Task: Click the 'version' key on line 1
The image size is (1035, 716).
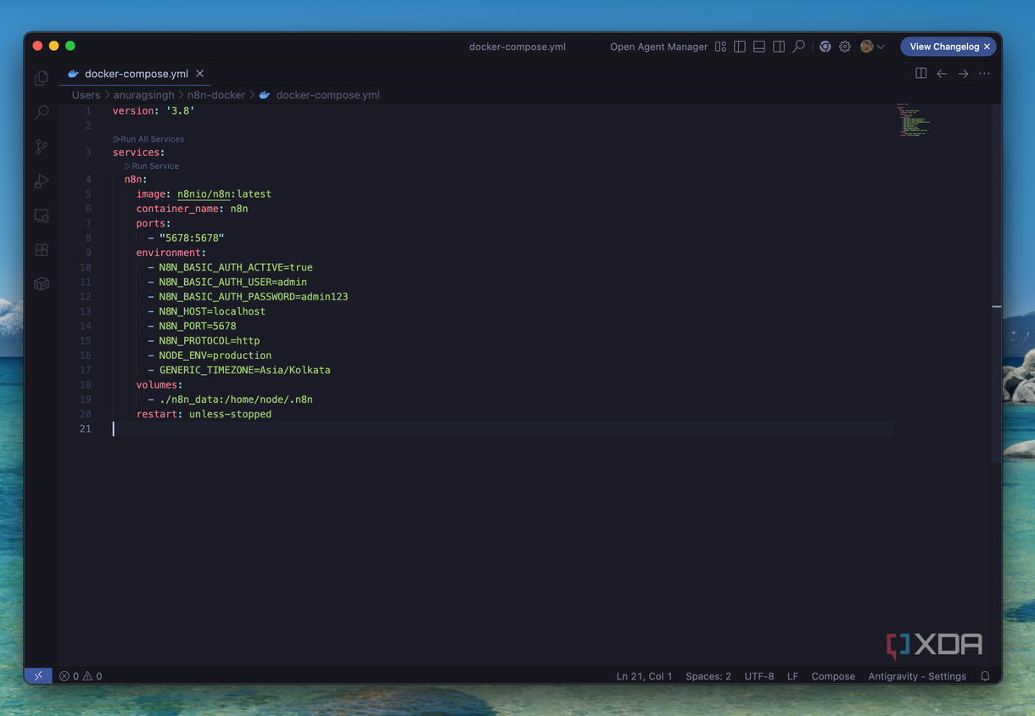Action: click(133, 111)
